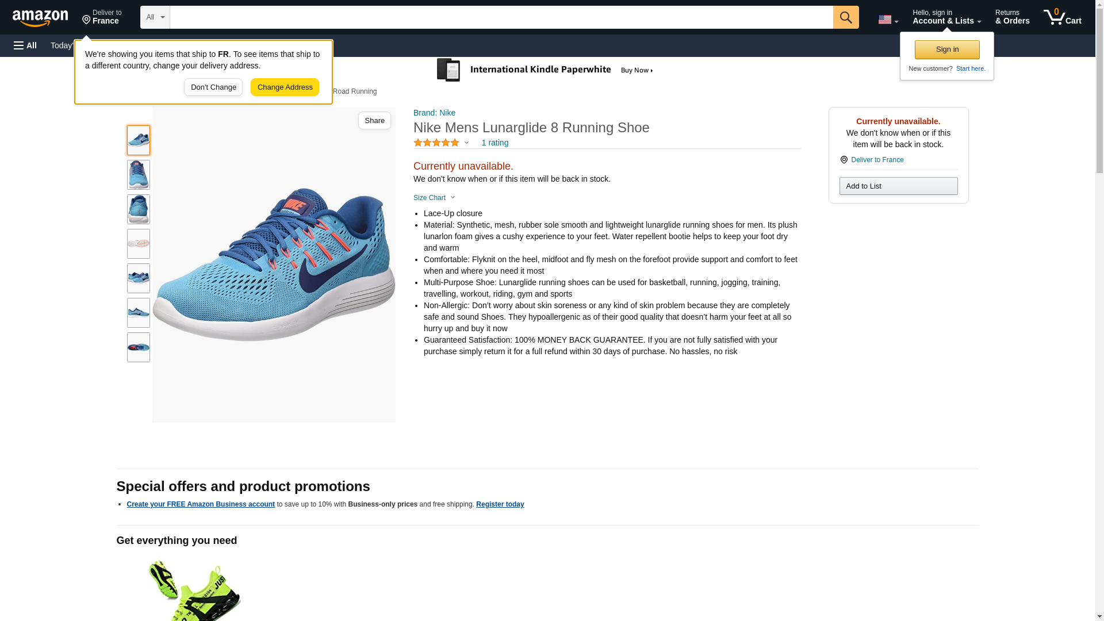Screen dimensions: 1104x621
Task: Click the search magnifier button
Action: (x=845, y=17)
